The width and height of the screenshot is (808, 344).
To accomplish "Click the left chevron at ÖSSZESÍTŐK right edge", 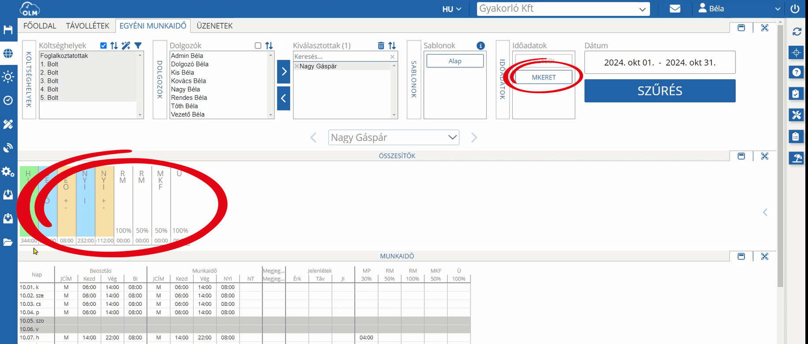I will point(765,212).
